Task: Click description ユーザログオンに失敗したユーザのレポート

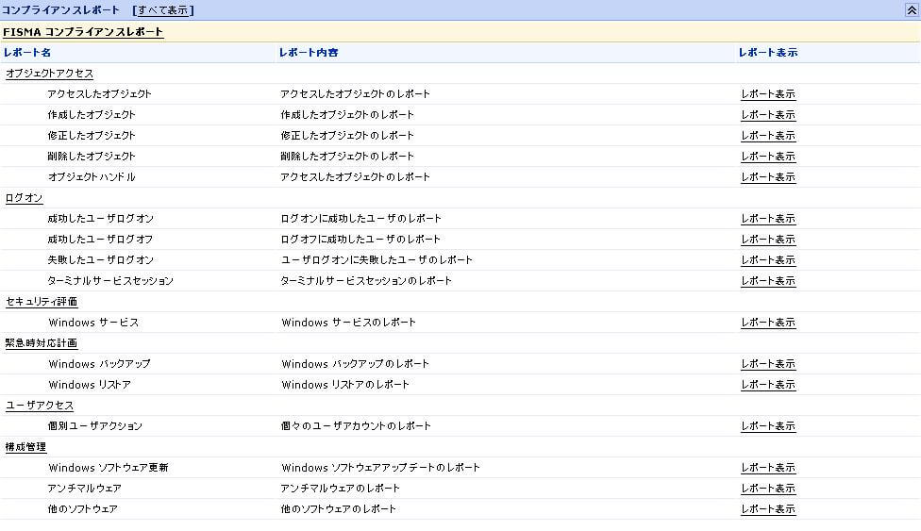Action: point(377,259)
